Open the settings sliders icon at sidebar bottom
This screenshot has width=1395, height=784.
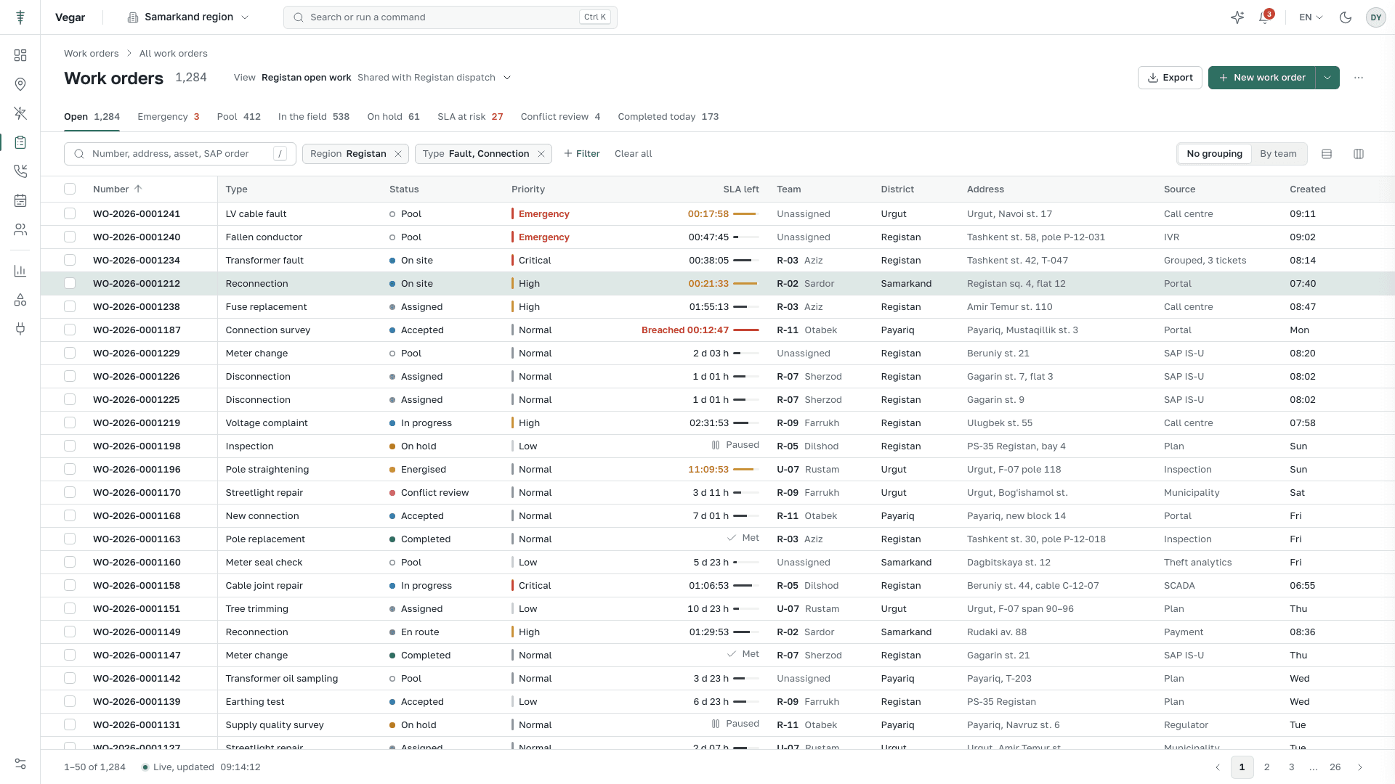(20, 764)
